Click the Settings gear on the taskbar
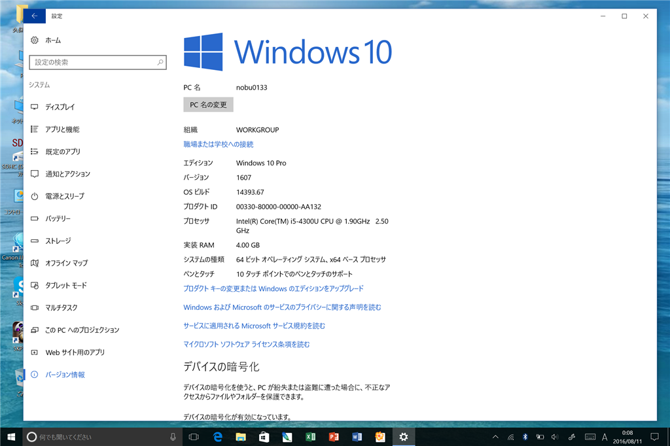The image size is (670, 446). pyautogui.click(x=403, y=437)
